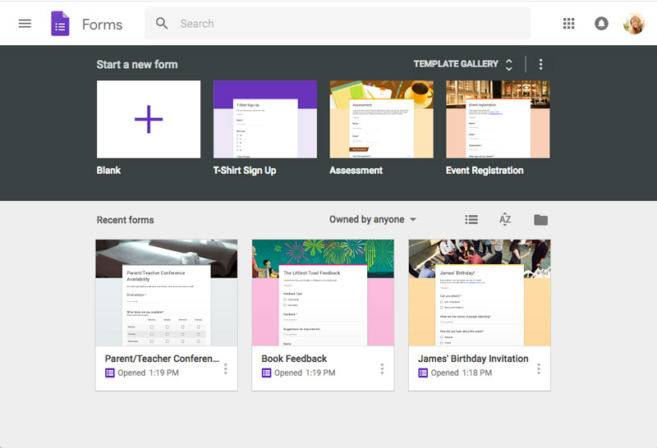657x448 pixels.
Task: Create a new Blank form
Action: pos(149,119)
